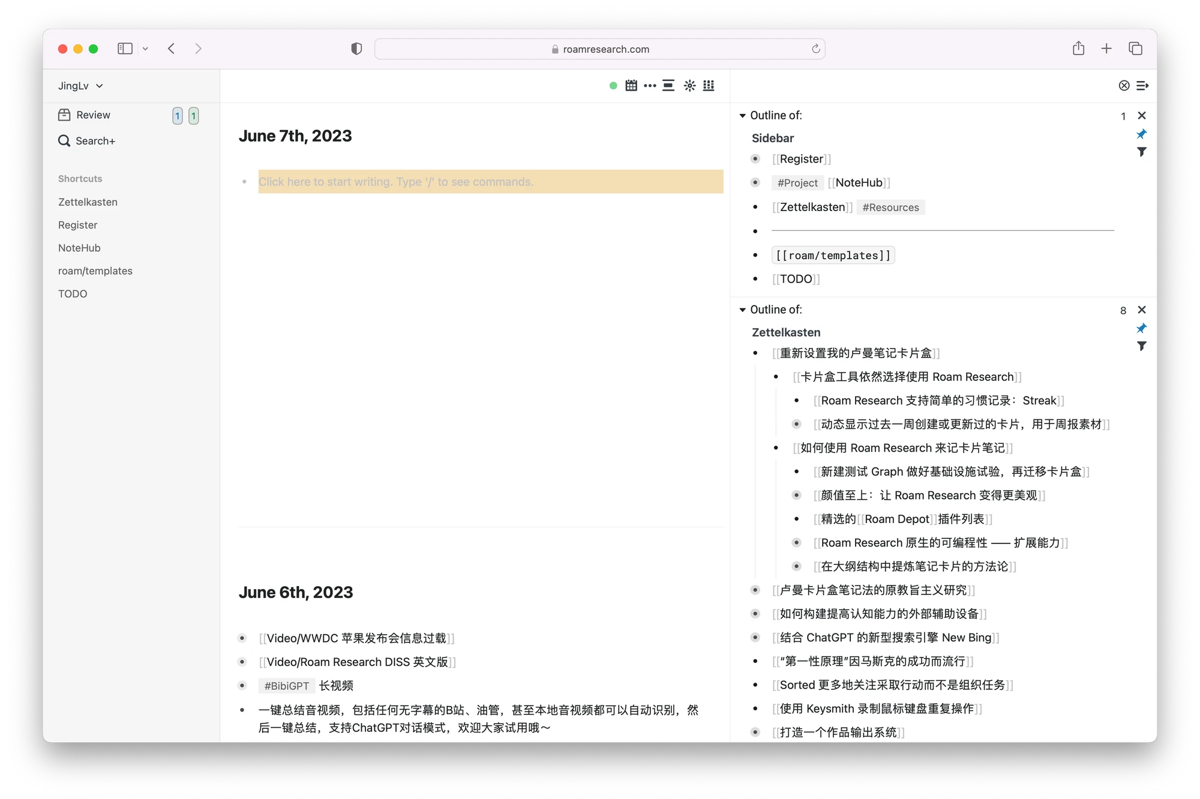Open TODO shortcut in left sidebar
This screenshot has height=799, width=1200.
point(73,294)
